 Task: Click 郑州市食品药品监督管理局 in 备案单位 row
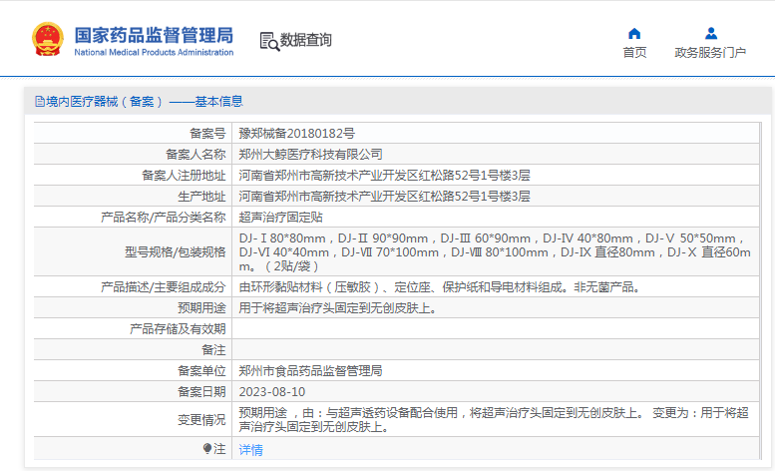(x=311, y=370)
